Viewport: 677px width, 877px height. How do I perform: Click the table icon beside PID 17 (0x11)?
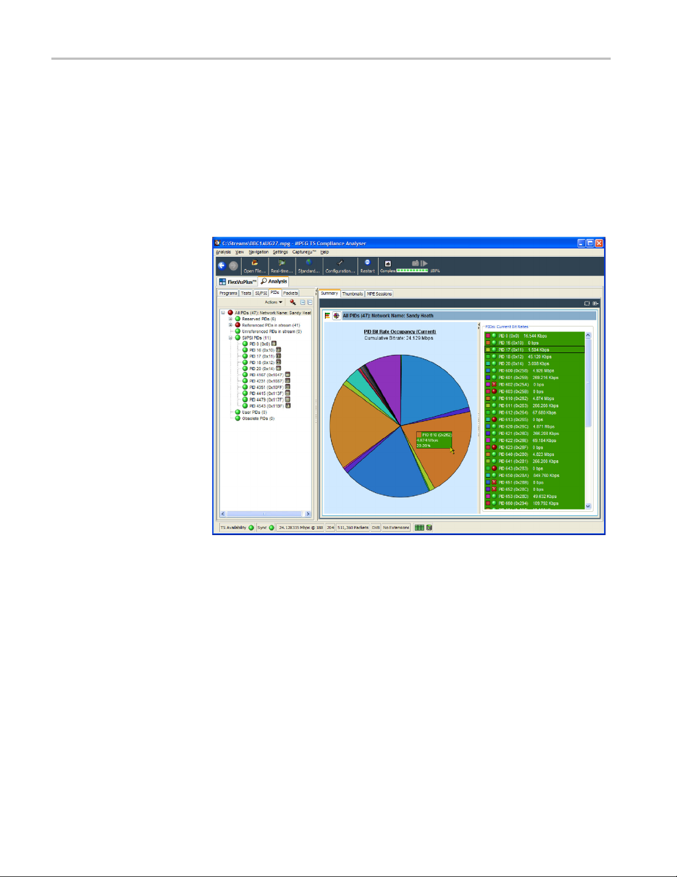click(279, 356)
